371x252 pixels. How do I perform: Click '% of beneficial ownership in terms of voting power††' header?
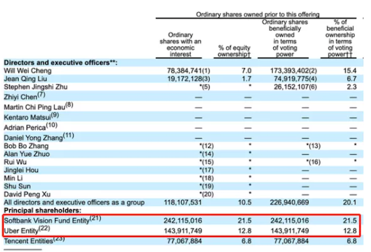pyautogui.click(x=340, y=38)
